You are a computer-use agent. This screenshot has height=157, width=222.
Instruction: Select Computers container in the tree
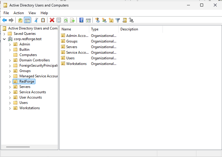28,55
